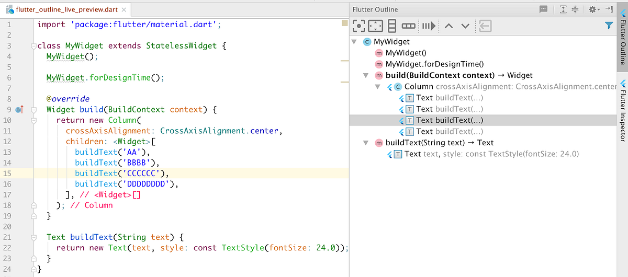Screen dimensions: 628x277
Task: Toggle the blue filter funnel icon
Action: (609, 25)
